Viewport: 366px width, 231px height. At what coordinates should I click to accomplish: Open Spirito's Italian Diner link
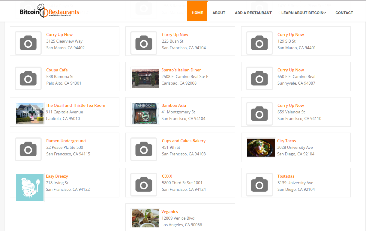click(x=181, y=70)
